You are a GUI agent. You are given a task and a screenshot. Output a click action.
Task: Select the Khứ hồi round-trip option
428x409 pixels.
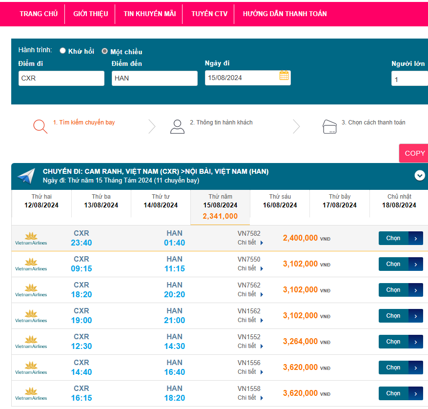[x=63, y=51]
